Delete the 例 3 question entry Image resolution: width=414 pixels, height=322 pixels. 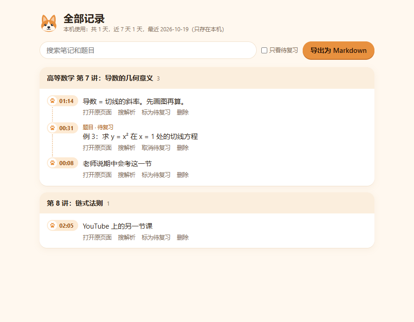(x=183, y=148)
